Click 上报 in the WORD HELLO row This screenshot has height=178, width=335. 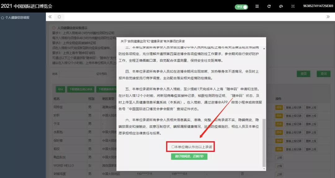pos(279,166)
